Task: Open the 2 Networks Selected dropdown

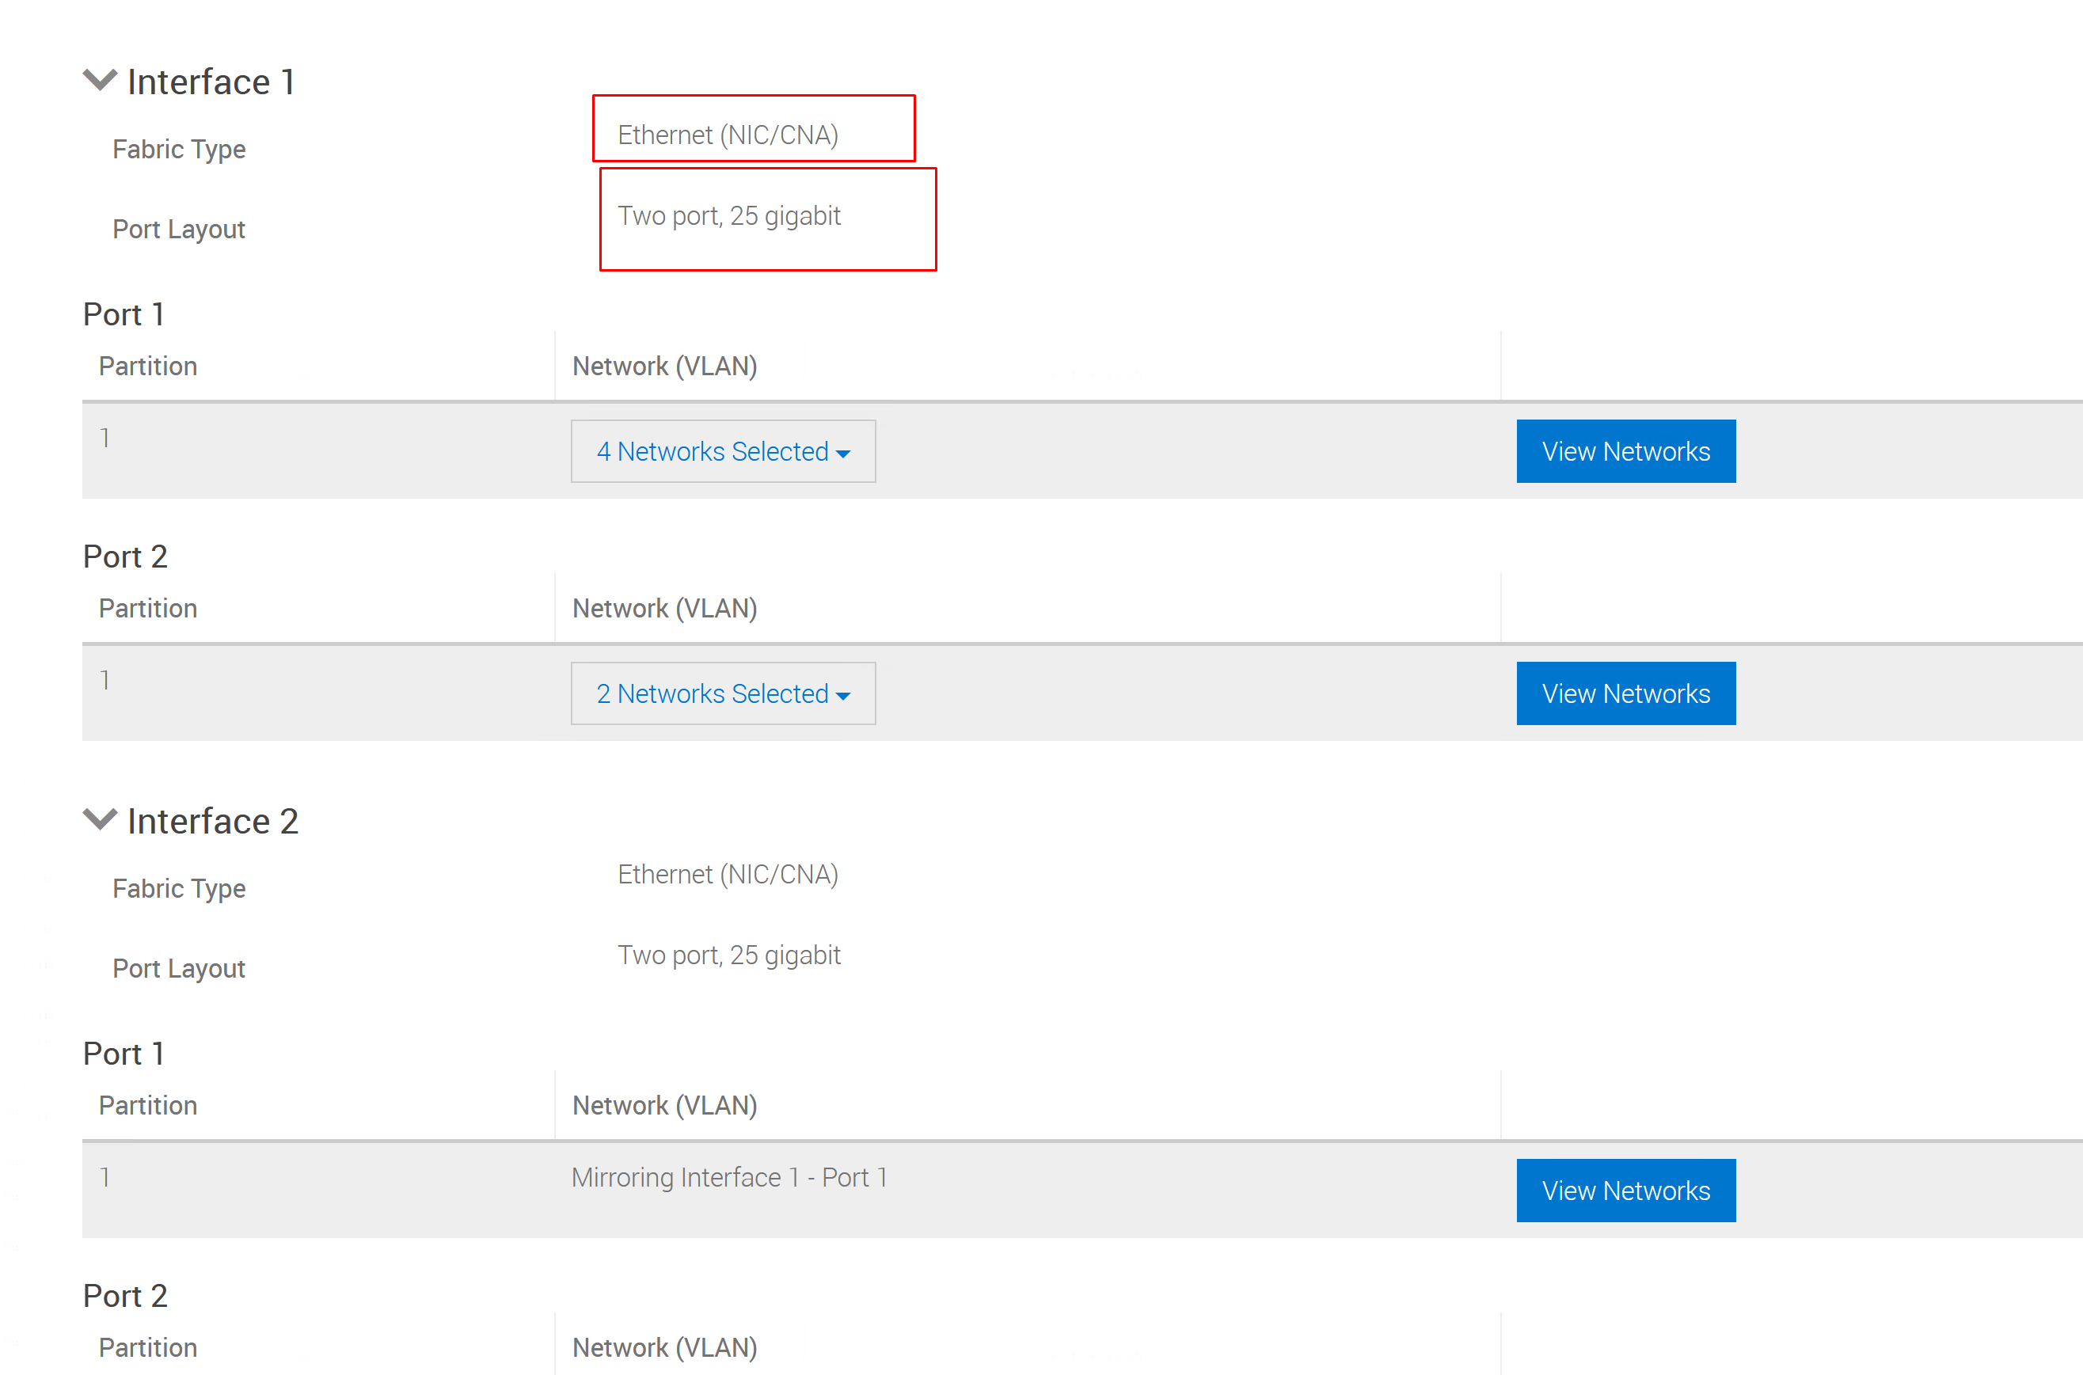Action: (723, 693)
